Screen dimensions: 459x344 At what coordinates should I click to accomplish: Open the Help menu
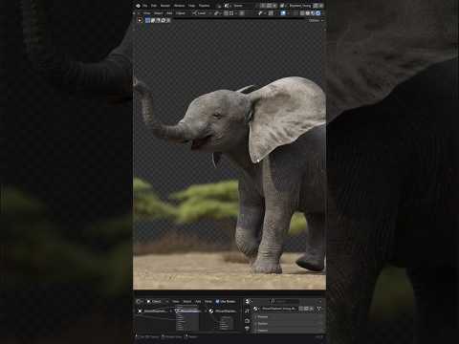pyautogui.click(x=192, y=6)
